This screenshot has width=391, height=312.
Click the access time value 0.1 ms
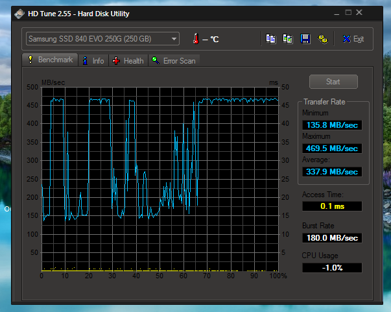[x=332, y=206]
